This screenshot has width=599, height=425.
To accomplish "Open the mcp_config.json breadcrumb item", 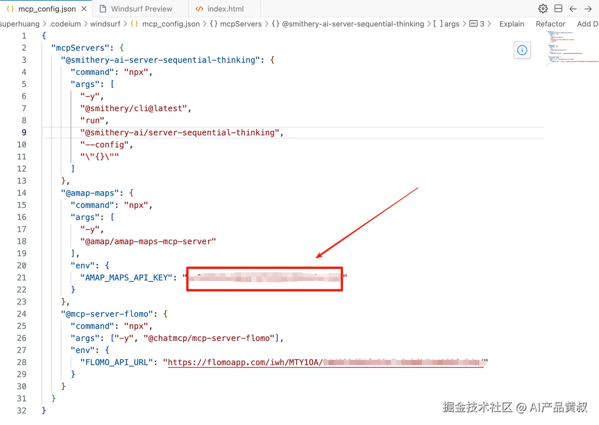I will coord(165,24).
